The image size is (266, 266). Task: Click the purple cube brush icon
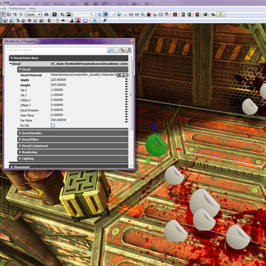click(35, 21)
